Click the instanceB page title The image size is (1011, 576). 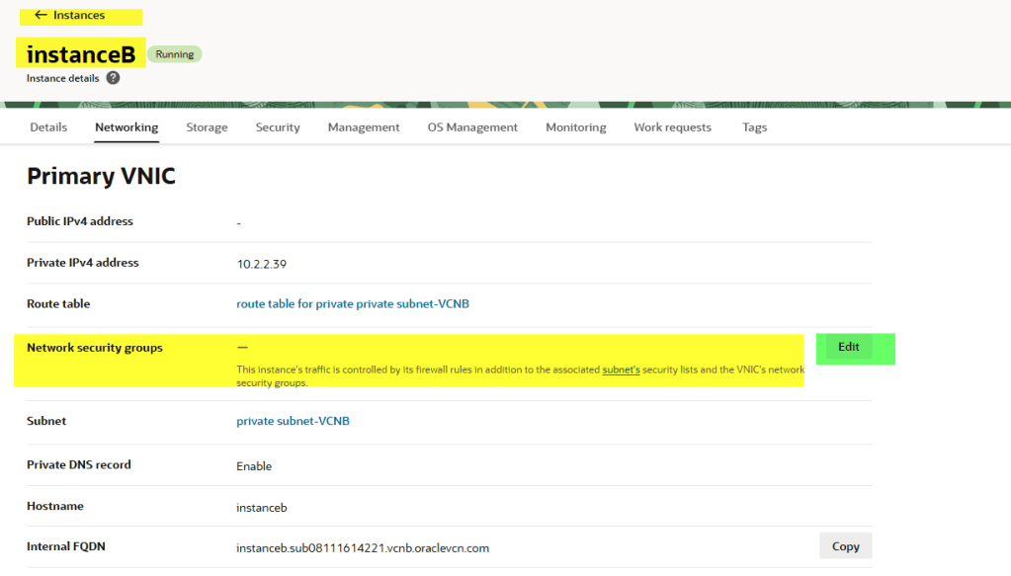click(x=81, y=55)
